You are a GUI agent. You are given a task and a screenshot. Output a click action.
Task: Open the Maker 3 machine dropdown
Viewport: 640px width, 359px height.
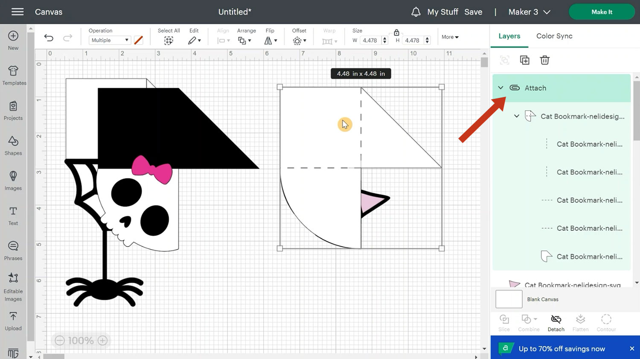pyautogui.click(x=529, y=12)
